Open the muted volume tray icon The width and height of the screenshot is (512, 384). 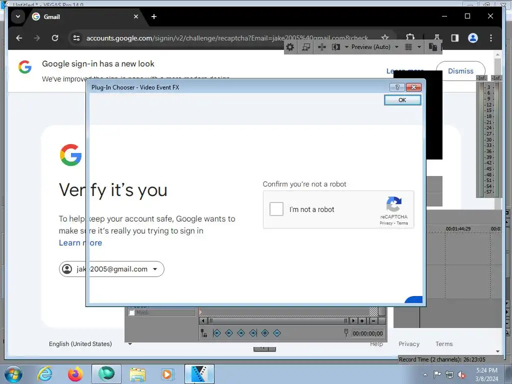point(461,374)
